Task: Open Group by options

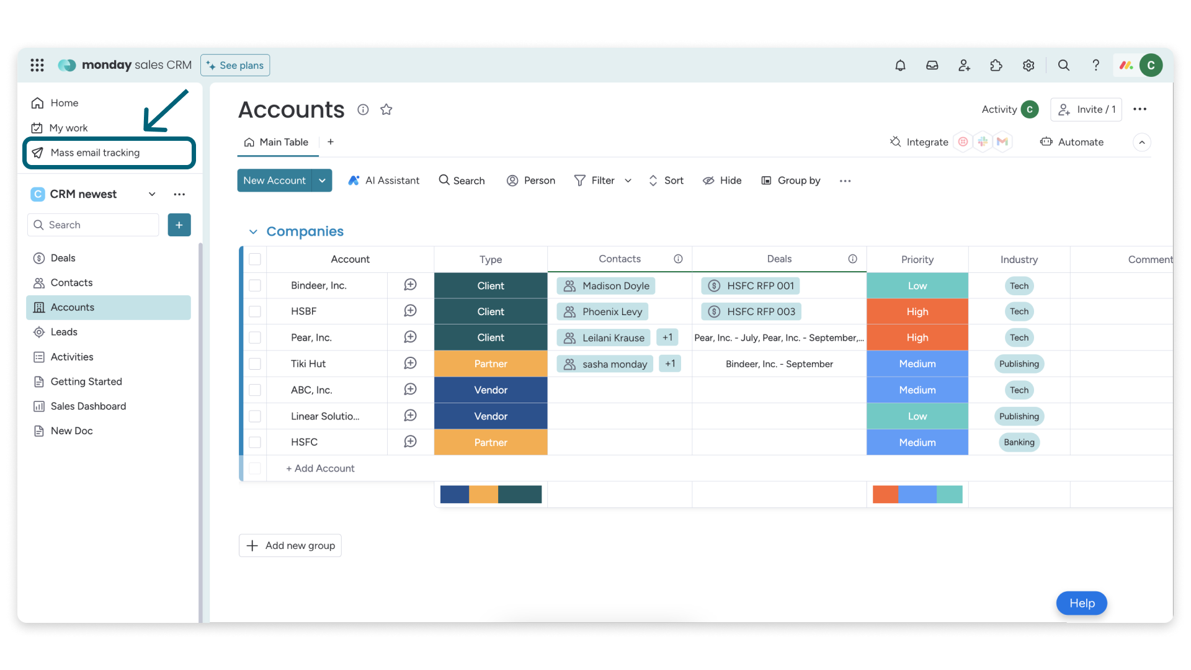Action: coord(791,181)
